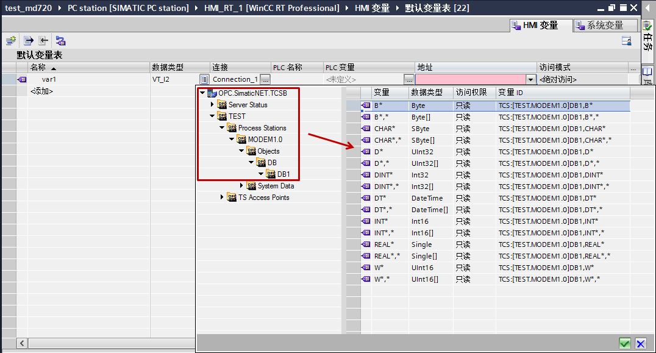Collapse the MODEM1.0 node
656x353 pixels.
[x=231, y=139]
